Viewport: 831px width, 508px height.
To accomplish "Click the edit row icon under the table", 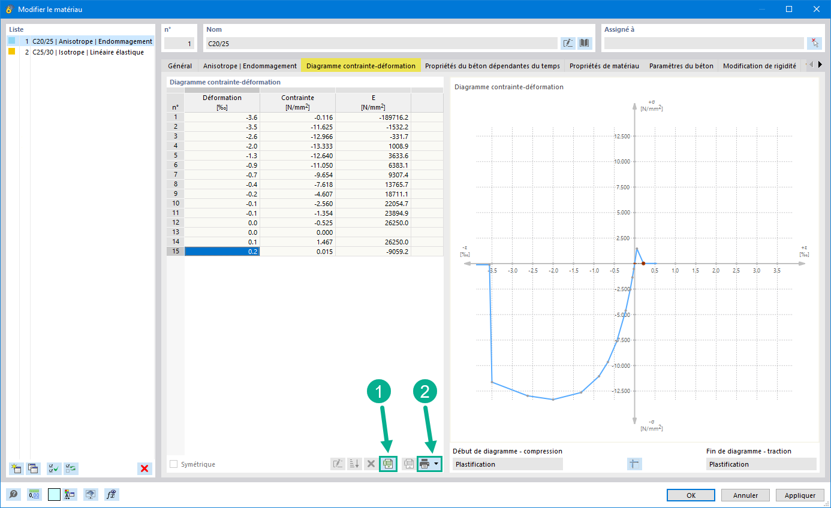I will 338,464.
